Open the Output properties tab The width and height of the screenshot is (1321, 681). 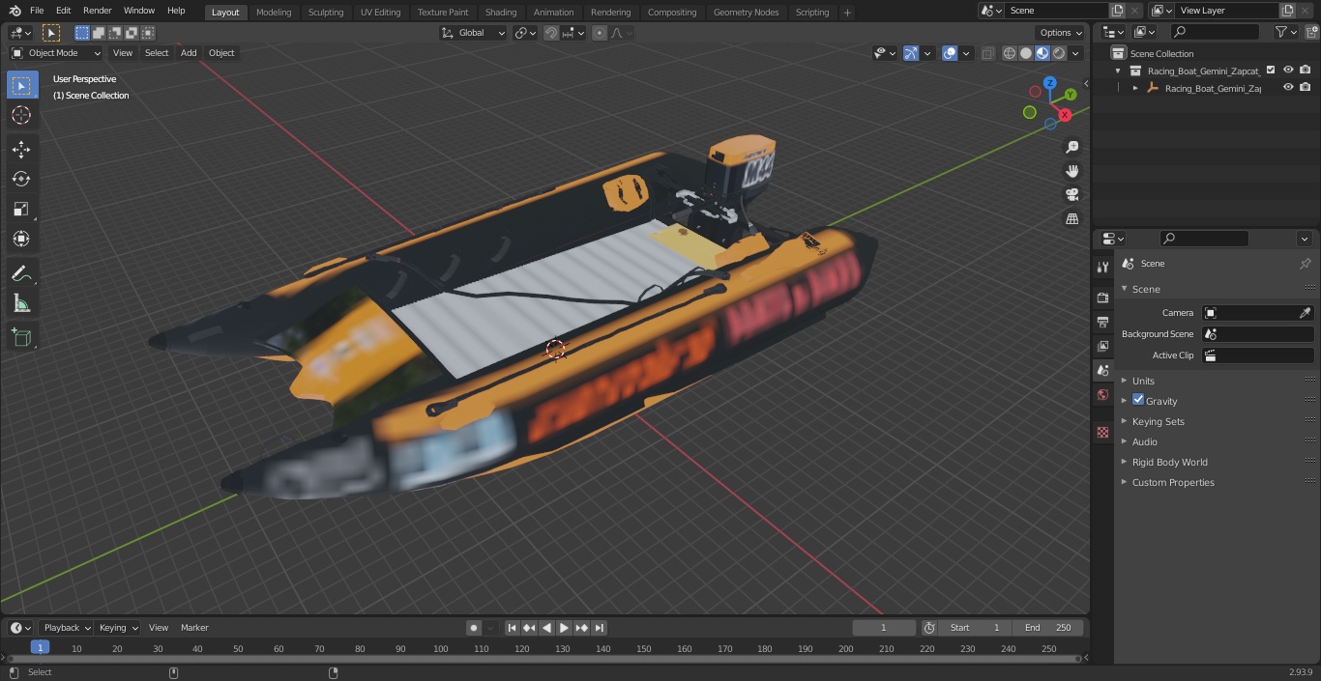click(1102, 322)
